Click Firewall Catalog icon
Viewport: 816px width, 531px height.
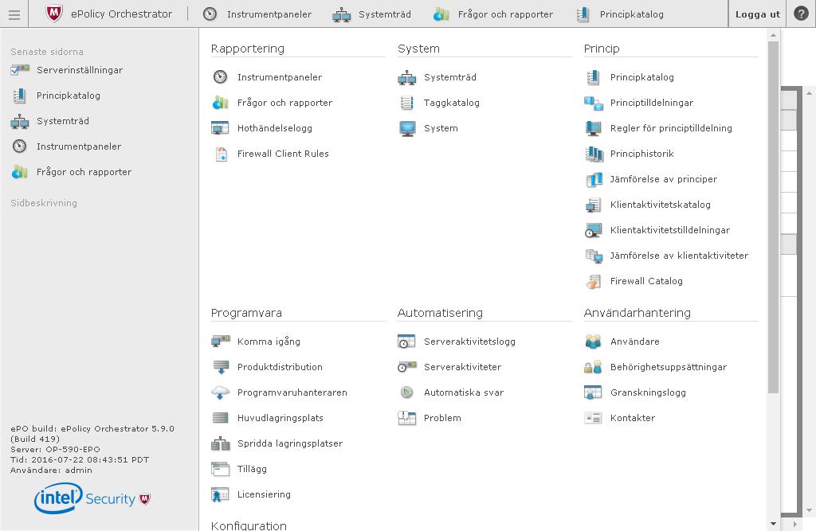point(593,281)
